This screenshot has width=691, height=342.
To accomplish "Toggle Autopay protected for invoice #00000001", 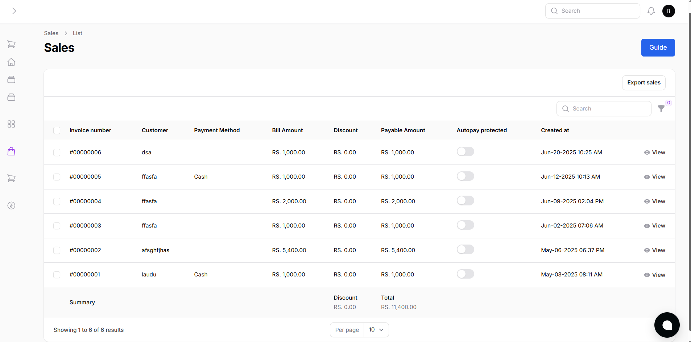I will pyautogui.click(x=466, y=274).
